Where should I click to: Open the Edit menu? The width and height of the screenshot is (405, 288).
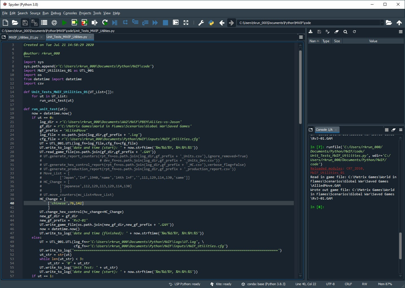13,13
